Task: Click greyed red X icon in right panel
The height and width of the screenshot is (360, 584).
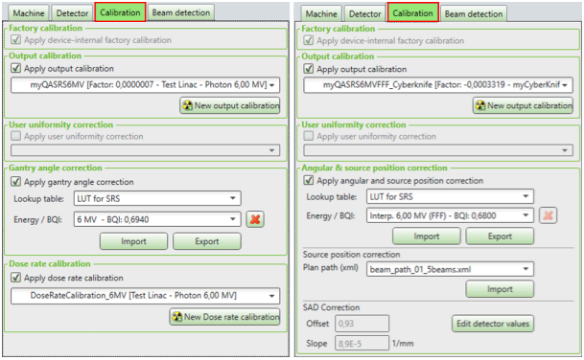Action: click(548, 215)
